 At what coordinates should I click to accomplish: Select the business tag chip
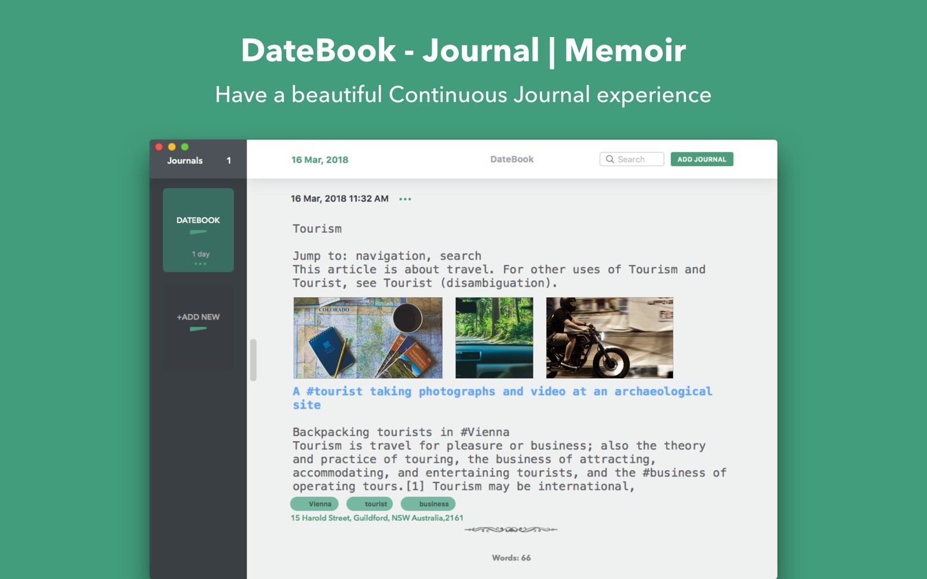[435, 504]
